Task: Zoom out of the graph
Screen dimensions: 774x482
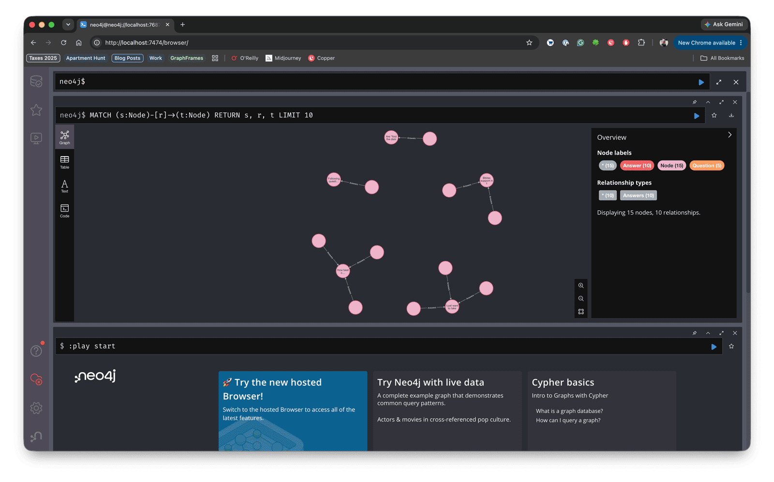Action: [581, 299]
